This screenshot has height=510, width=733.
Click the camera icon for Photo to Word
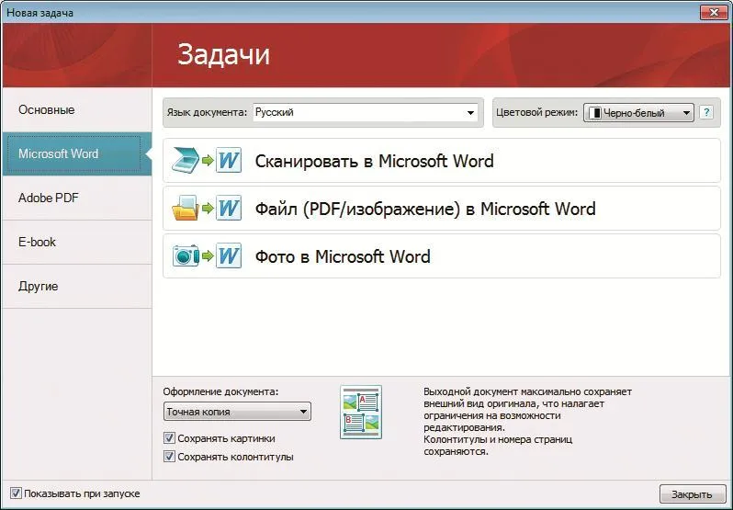click(x=186, y=255)
